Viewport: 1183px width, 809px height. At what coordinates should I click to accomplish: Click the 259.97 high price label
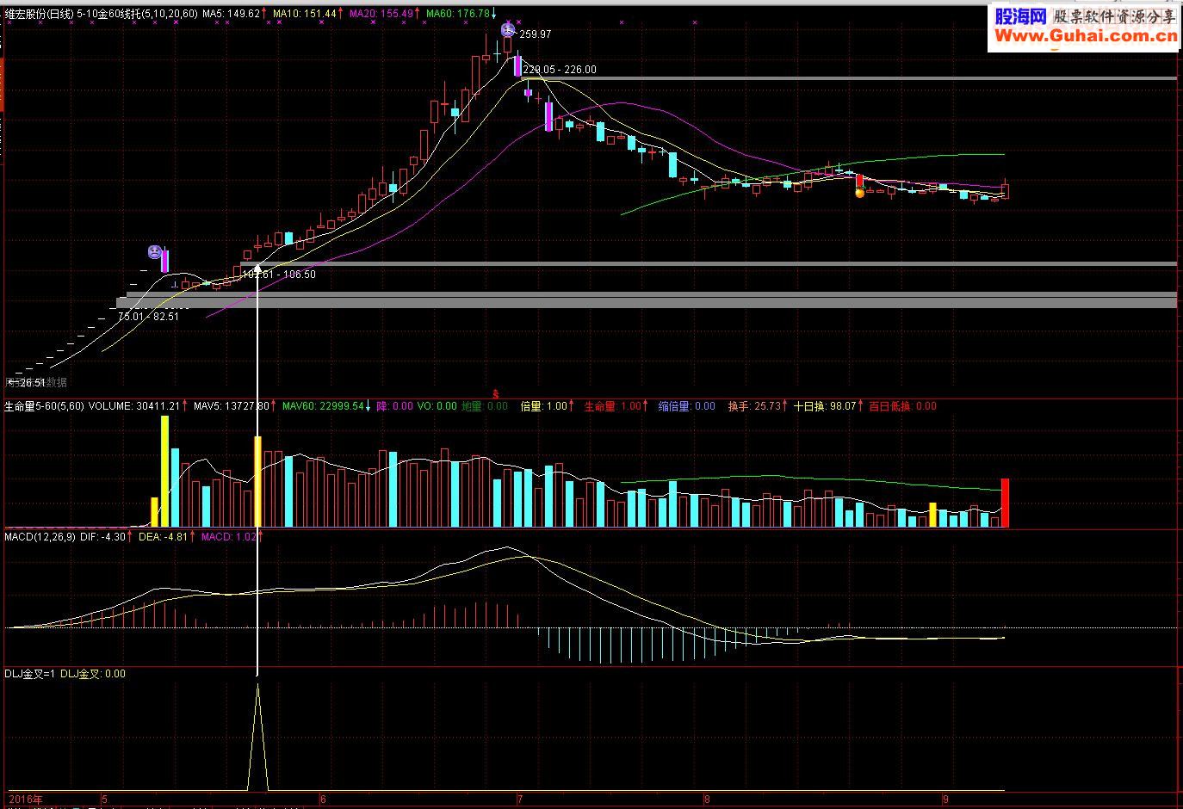click(536, 34)
